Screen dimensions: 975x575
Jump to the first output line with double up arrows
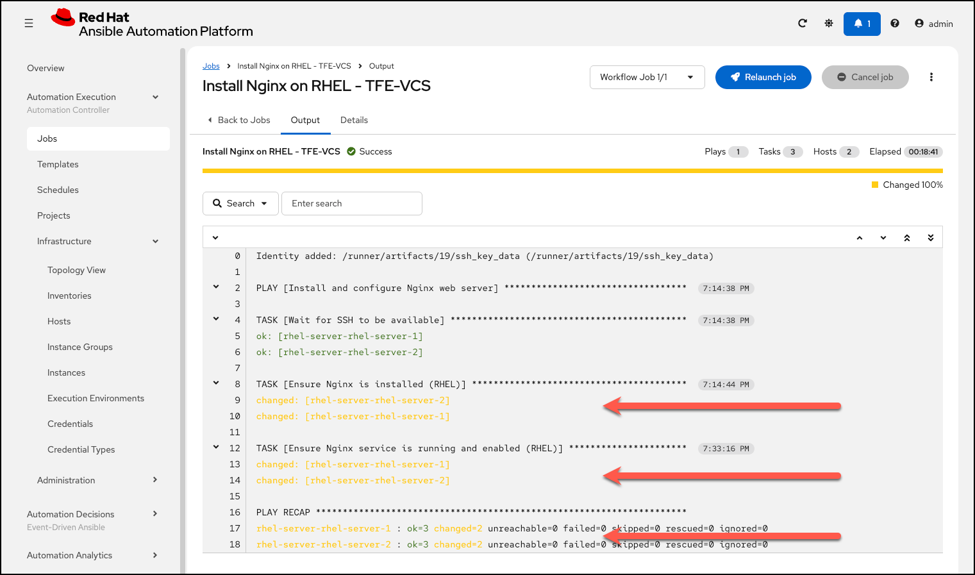click(x=907, y=238)
